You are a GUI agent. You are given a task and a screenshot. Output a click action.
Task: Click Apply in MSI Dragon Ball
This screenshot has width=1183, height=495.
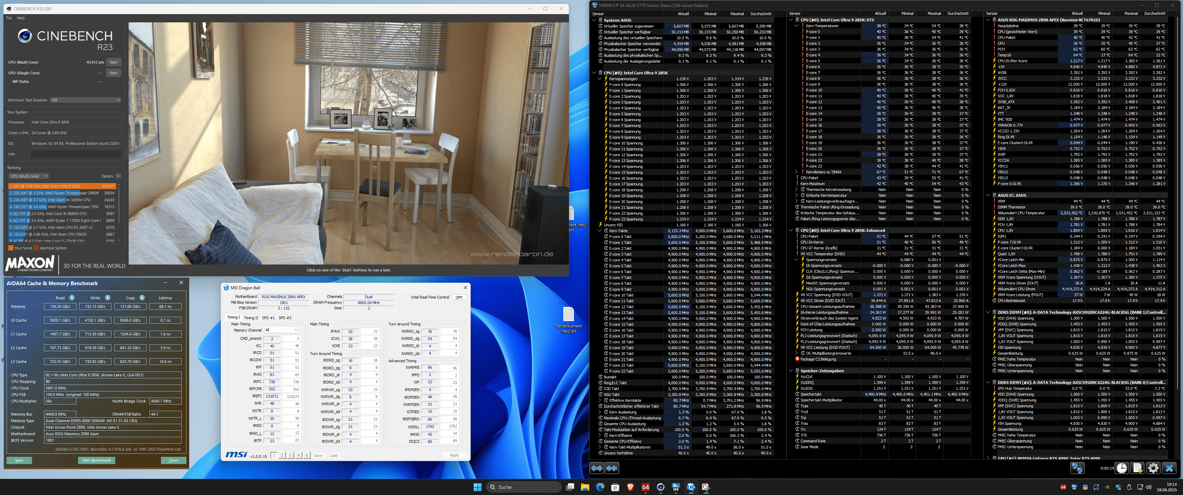454,455
